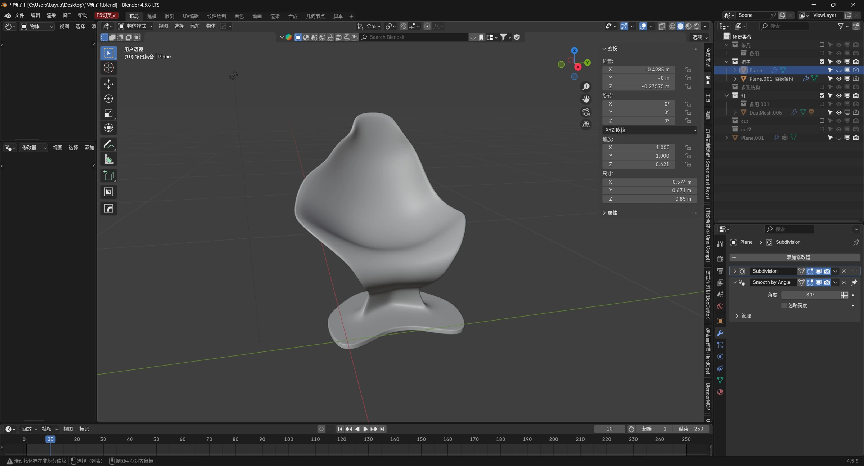
Task: Hide Plane.001_原始备份 with its eye icon
Action: pos(839,79)
